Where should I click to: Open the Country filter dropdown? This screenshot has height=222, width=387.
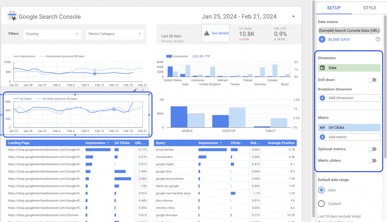pos(52,34)
